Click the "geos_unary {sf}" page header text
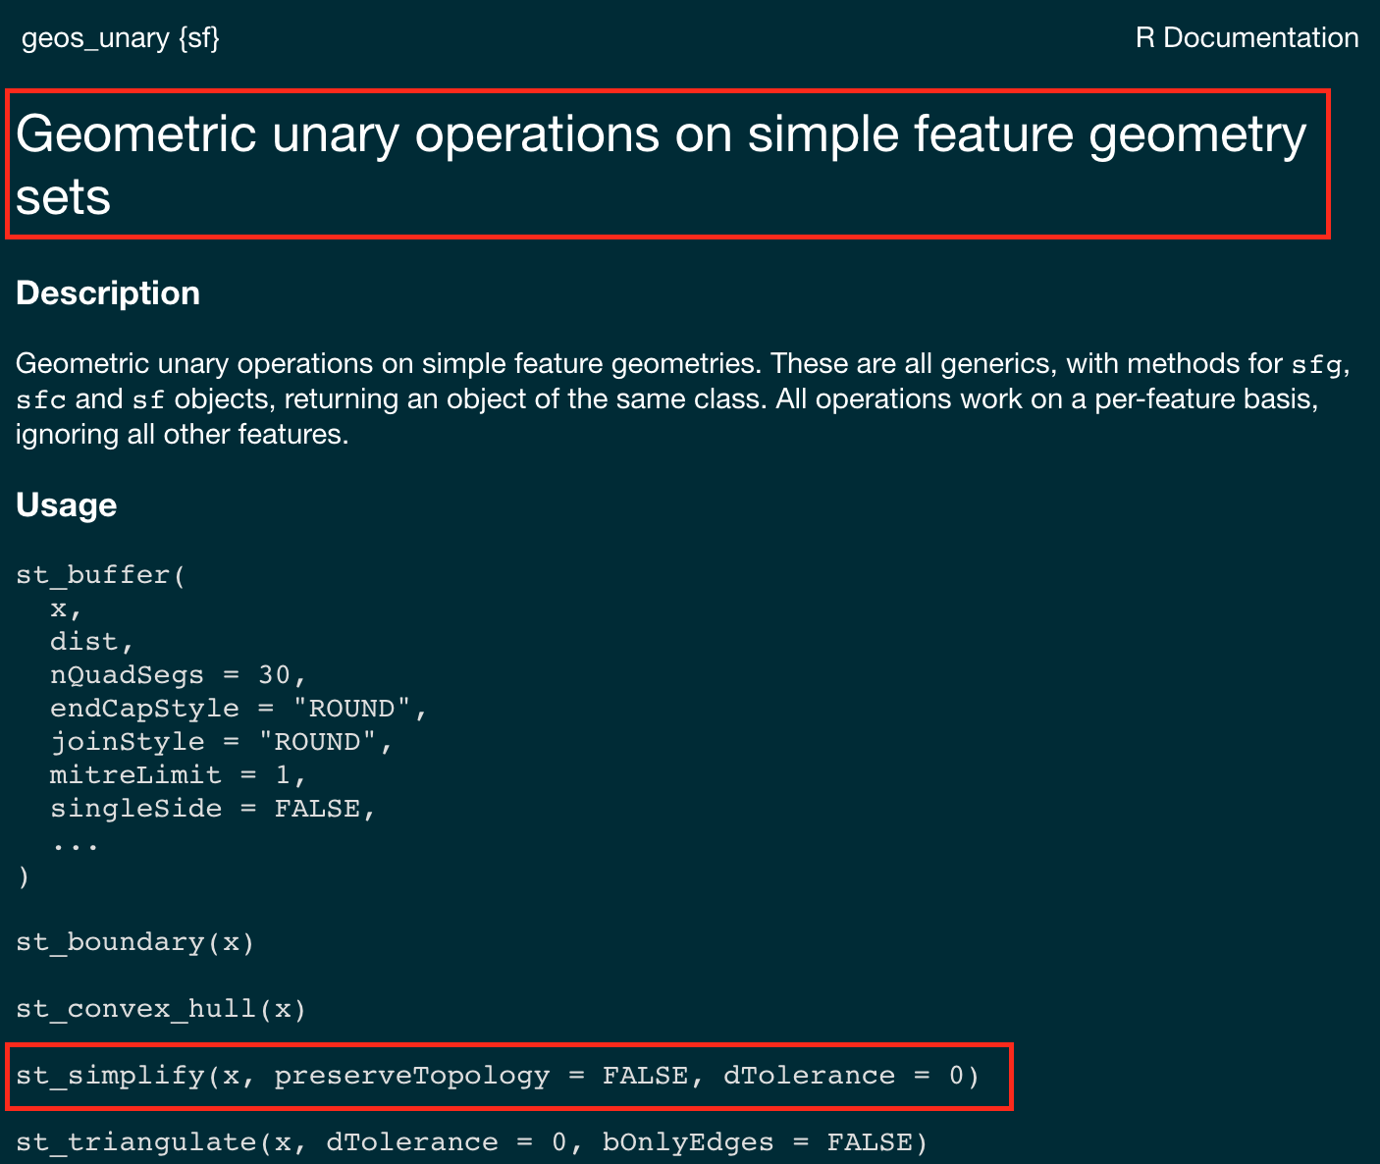 point(120,38)
